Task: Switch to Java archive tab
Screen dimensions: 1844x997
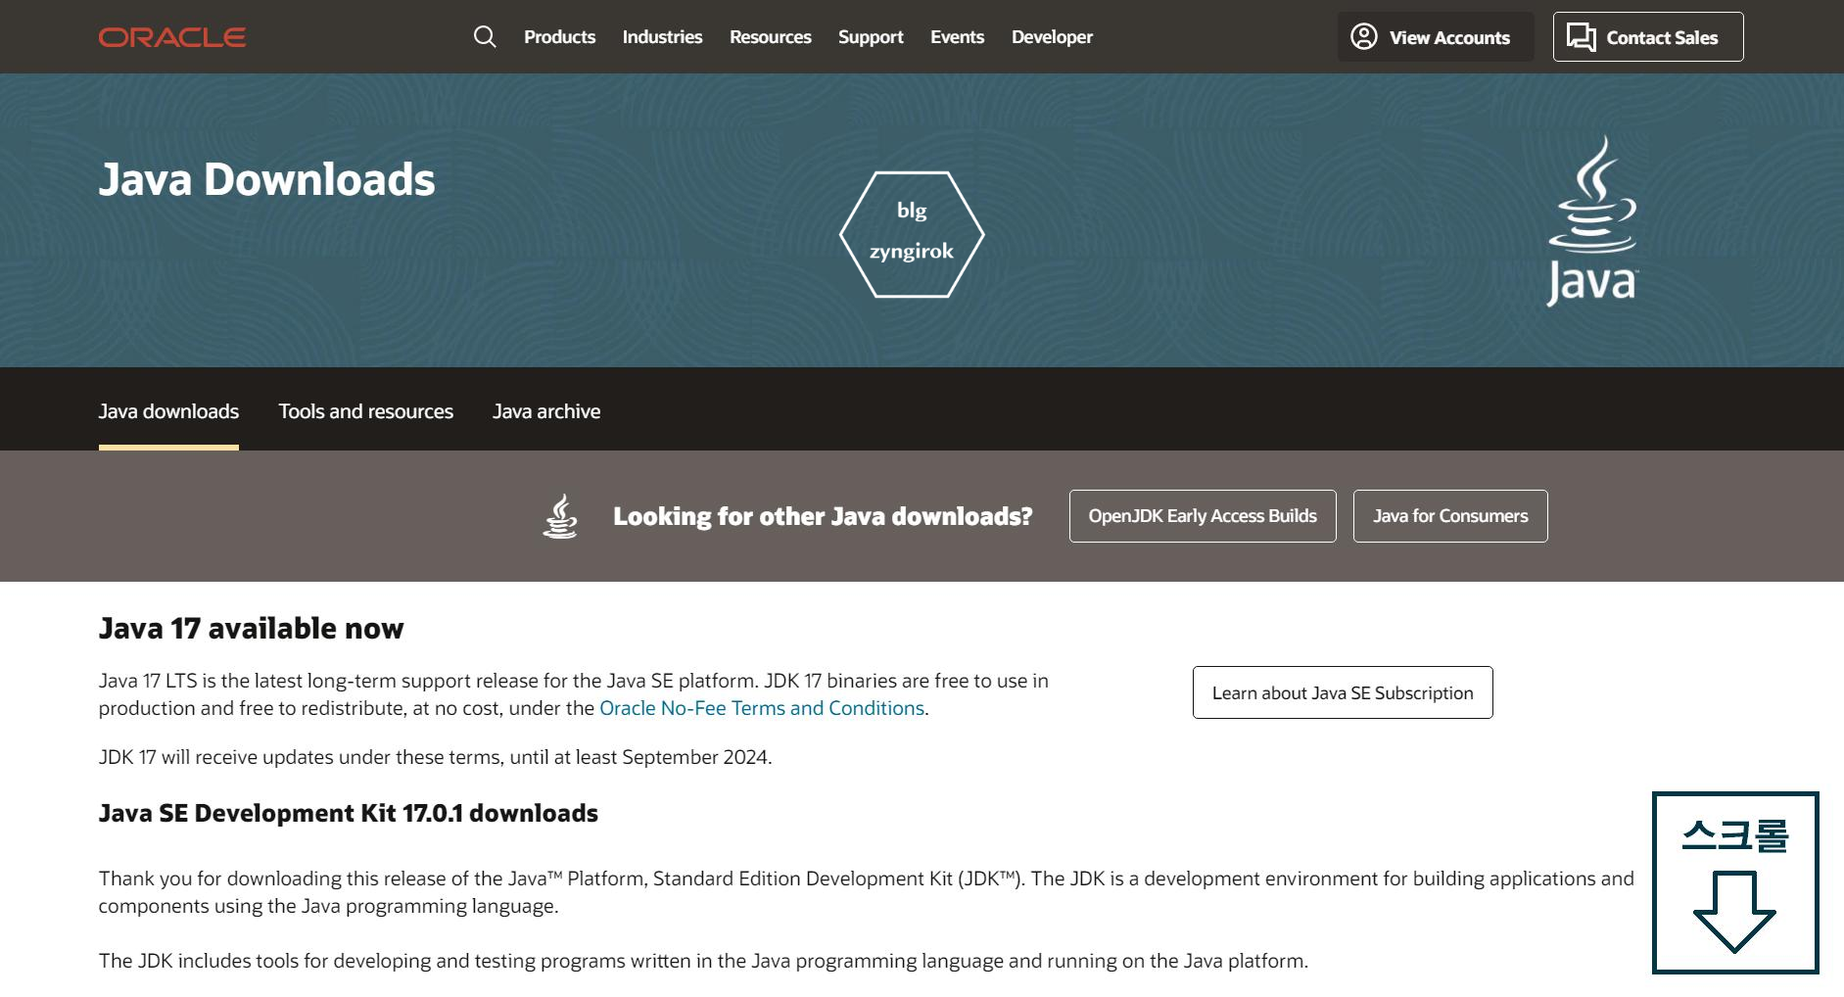Action: pyautogui.click(x=546, y=411)
